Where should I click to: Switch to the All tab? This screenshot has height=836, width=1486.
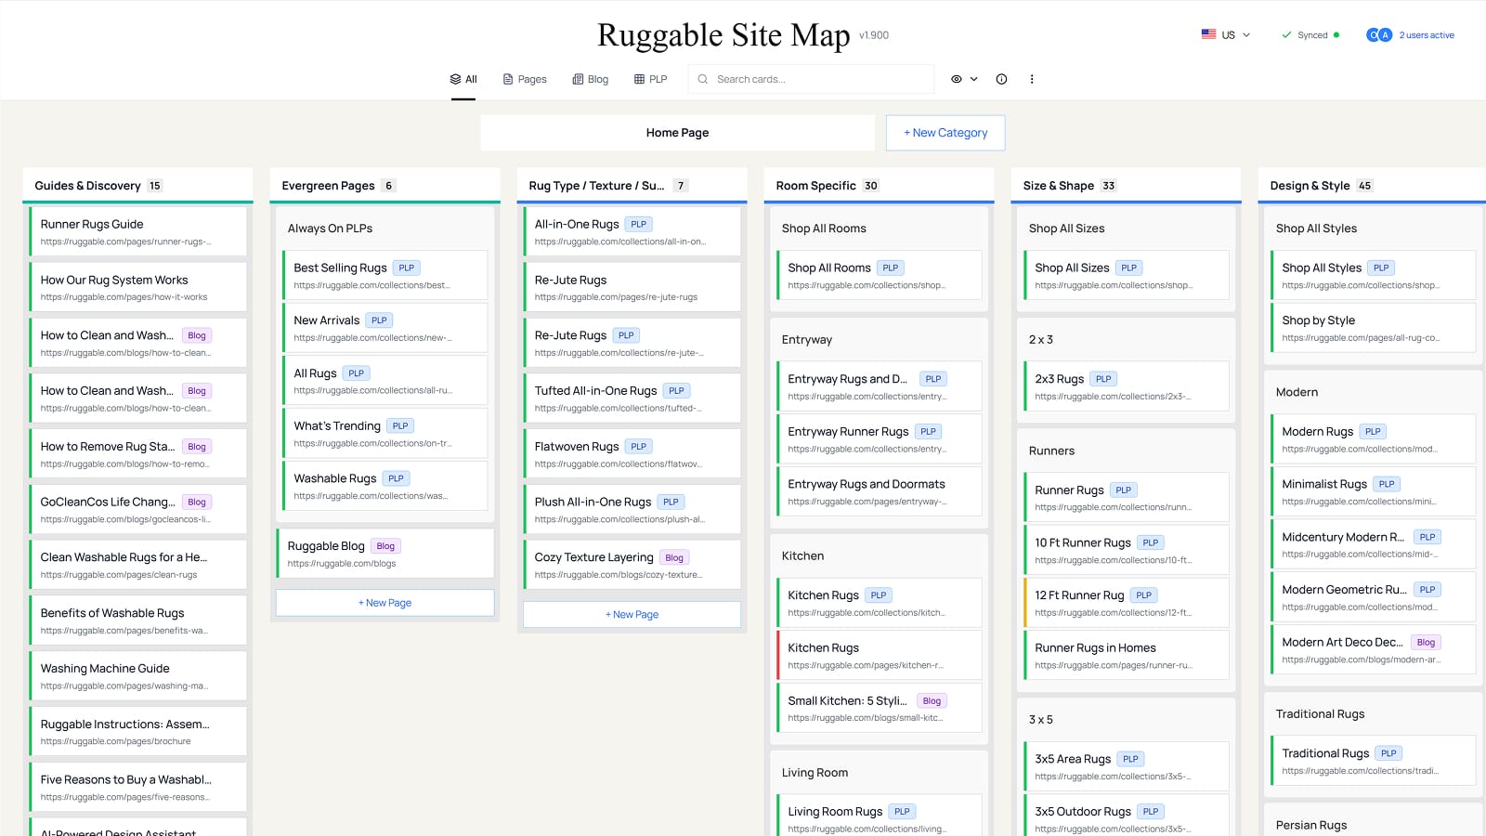tap(463, 79)
